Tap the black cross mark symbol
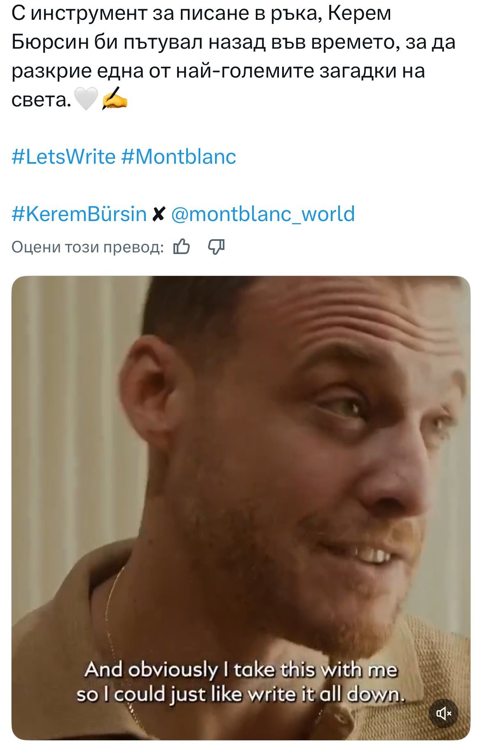Screen dimensions: 482x751 (159, 214)
